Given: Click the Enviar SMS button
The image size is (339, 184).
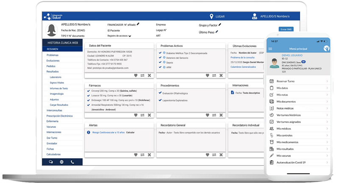Looking at the screenshot, I should click(286, 29).
